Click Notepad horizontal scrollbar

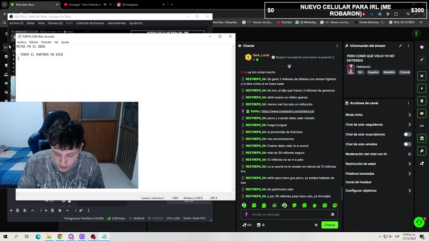click(124, 193)
